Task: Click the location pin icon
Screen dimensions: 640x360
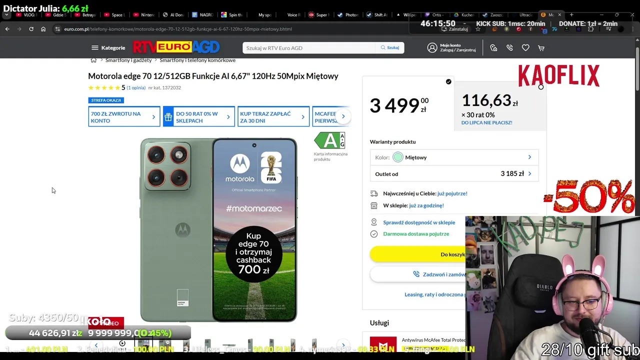Action: point(374,222)
